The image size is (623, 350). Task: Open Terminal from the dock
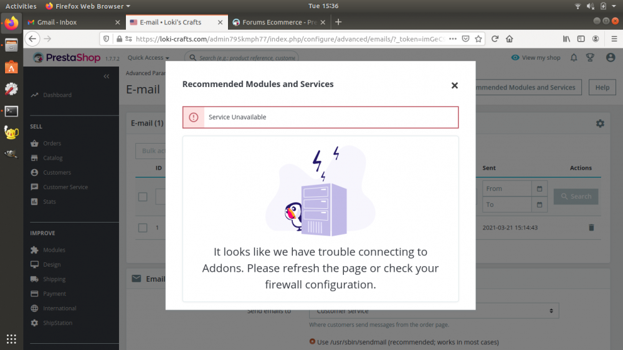[x=11, y=111]
